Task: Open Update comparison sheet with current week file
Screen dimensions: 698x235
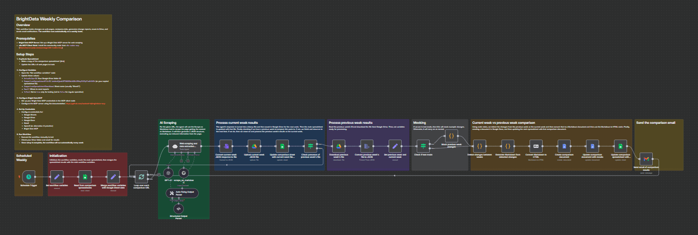Action: [x=282, y=146]
